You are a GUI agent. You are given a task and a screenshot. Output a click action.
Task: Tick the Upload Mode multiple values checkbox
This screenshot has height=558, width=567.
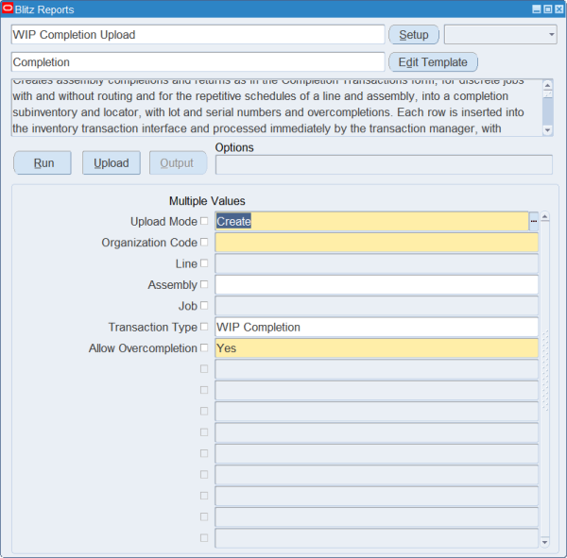[x=204, y=221]
